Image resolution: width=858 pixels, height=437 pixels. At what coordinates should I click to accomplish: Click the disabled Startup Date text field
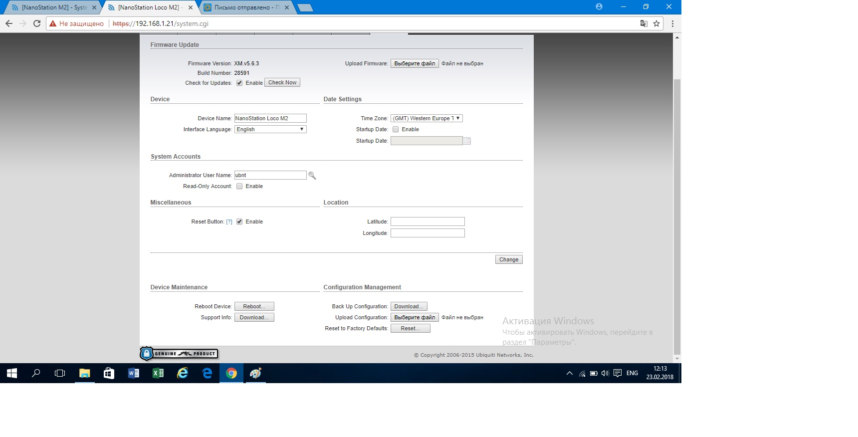(427, 141)
